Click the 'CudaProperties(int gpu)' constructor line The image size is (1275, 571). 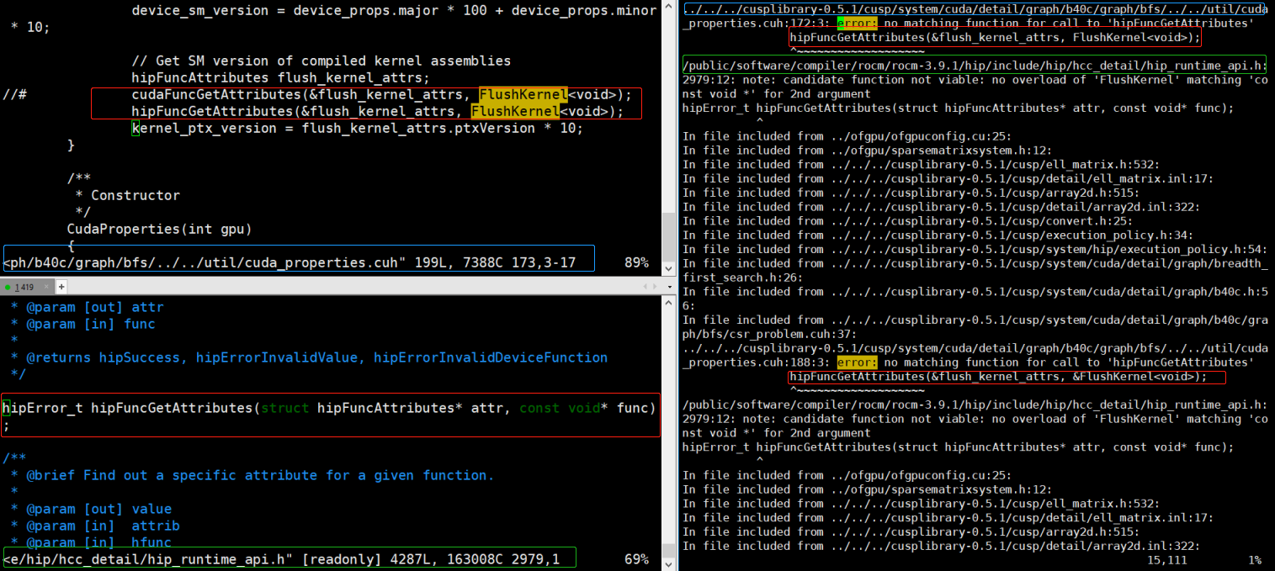pyautogui.click(x=160, y=229)
